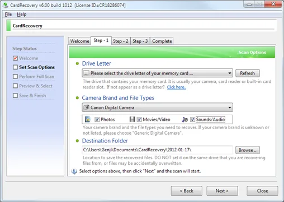Click the CardRecovery app icon in title bar

tap(5, 5)
